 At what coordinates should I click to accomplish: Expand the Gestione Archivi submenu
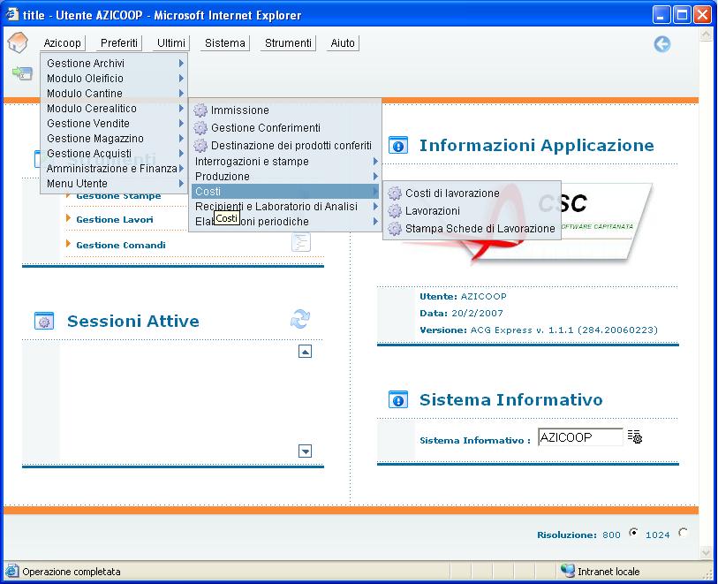click(x=181, y=64)
